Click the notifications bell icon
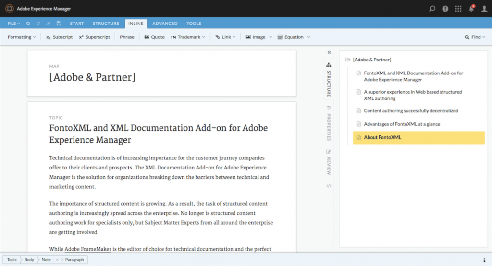492x266 pixels. 471,9
